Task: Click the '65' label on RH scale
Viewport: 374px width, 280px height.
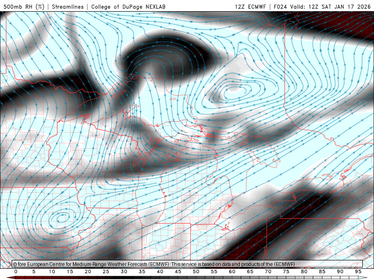Action: [x=250, y=272]
